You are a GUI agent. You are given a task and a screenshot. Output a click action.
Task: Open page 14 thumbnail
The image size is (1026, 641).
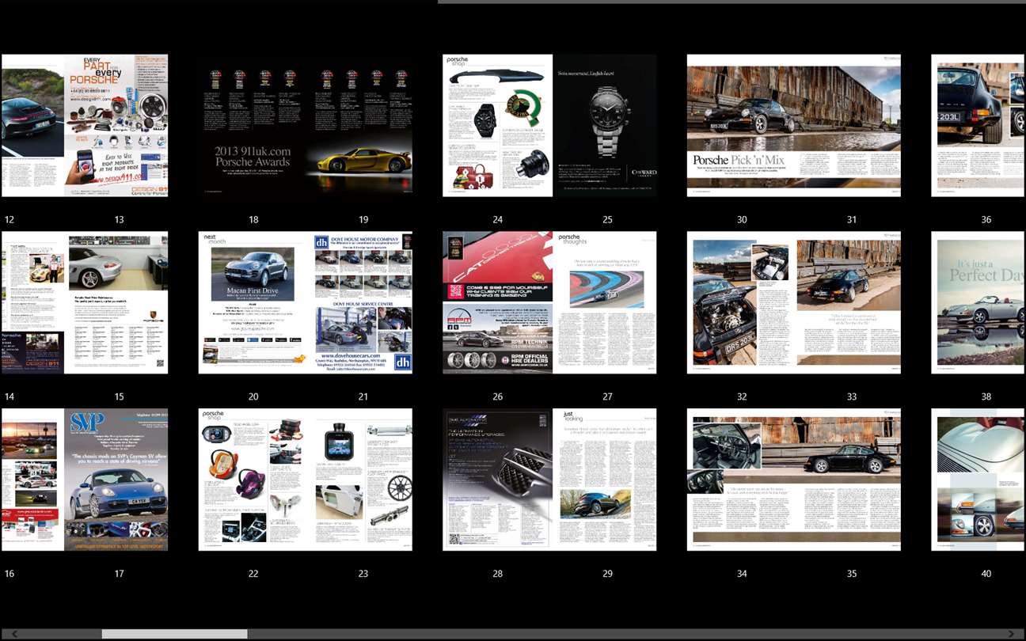32,302
